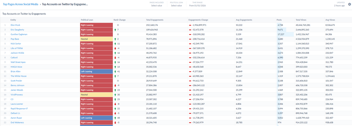
Task: Sort by the Avg Engagements column header
Action: [244, 20]
